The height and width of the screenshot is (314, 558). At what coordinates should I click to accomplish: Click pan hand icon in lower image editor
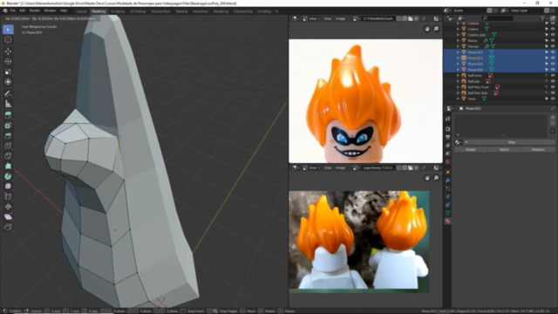[x=427, y=178]
